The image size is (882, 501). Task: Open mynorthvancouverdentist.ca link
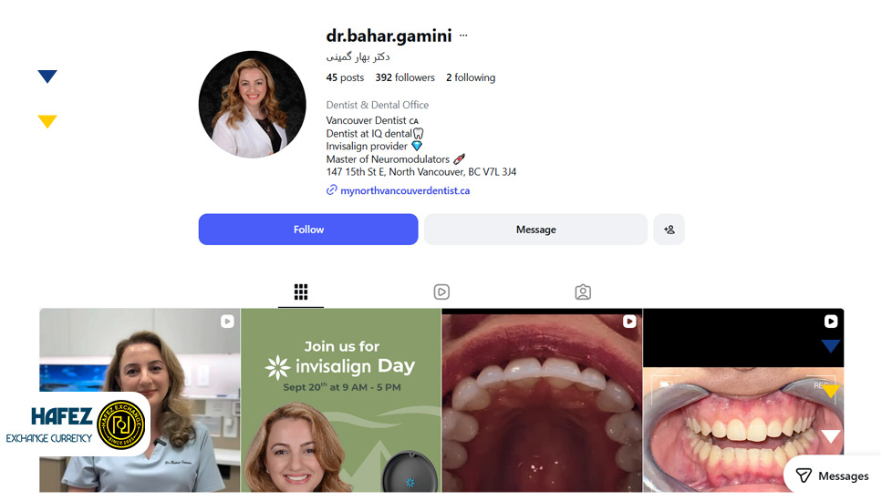tap(405, 190)
